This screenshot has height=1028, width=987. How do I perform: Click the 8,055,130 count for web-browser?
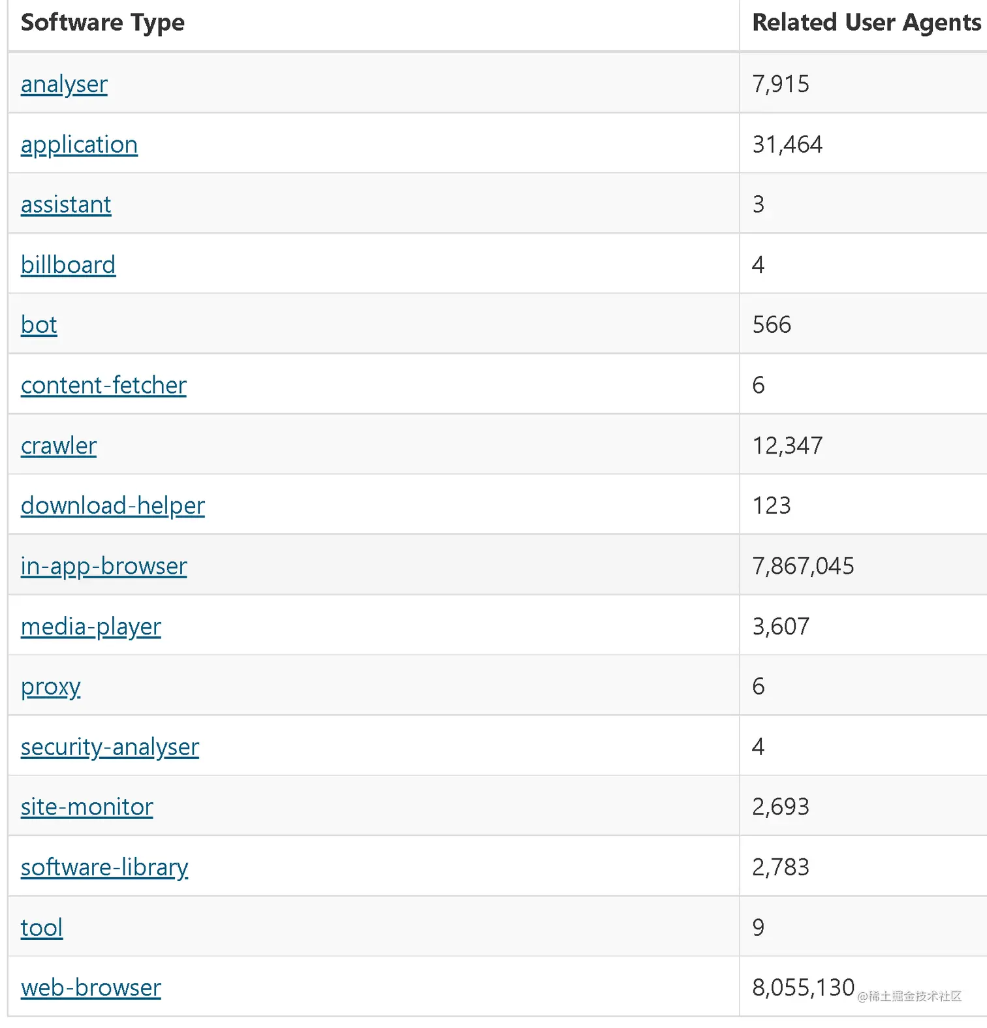click(803, 988)
